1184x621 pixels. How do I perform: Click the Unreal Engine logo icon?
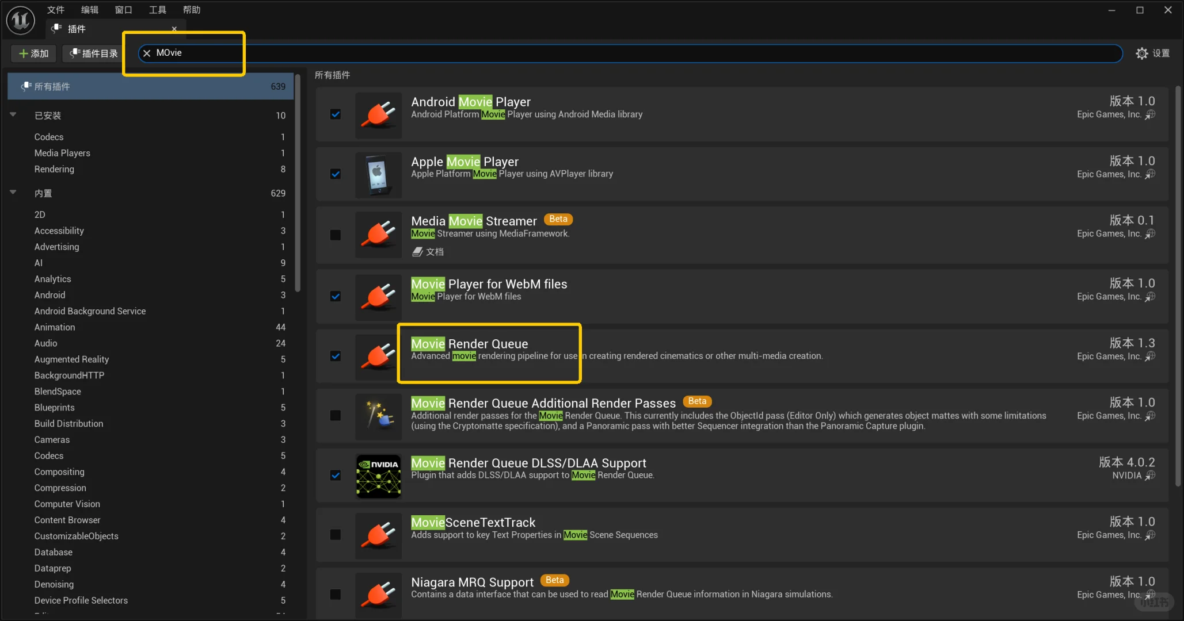[x=21, y=20]
